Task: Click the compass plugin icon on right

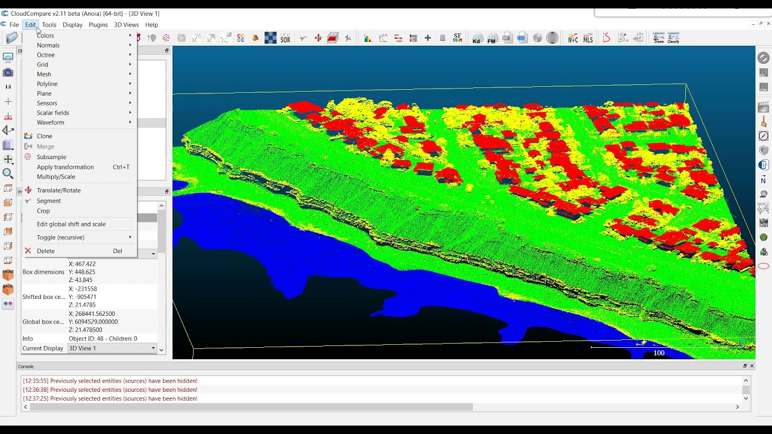Action: 764,136
